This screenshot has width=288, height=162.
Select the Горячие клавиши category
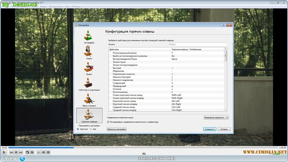(89, 115)
